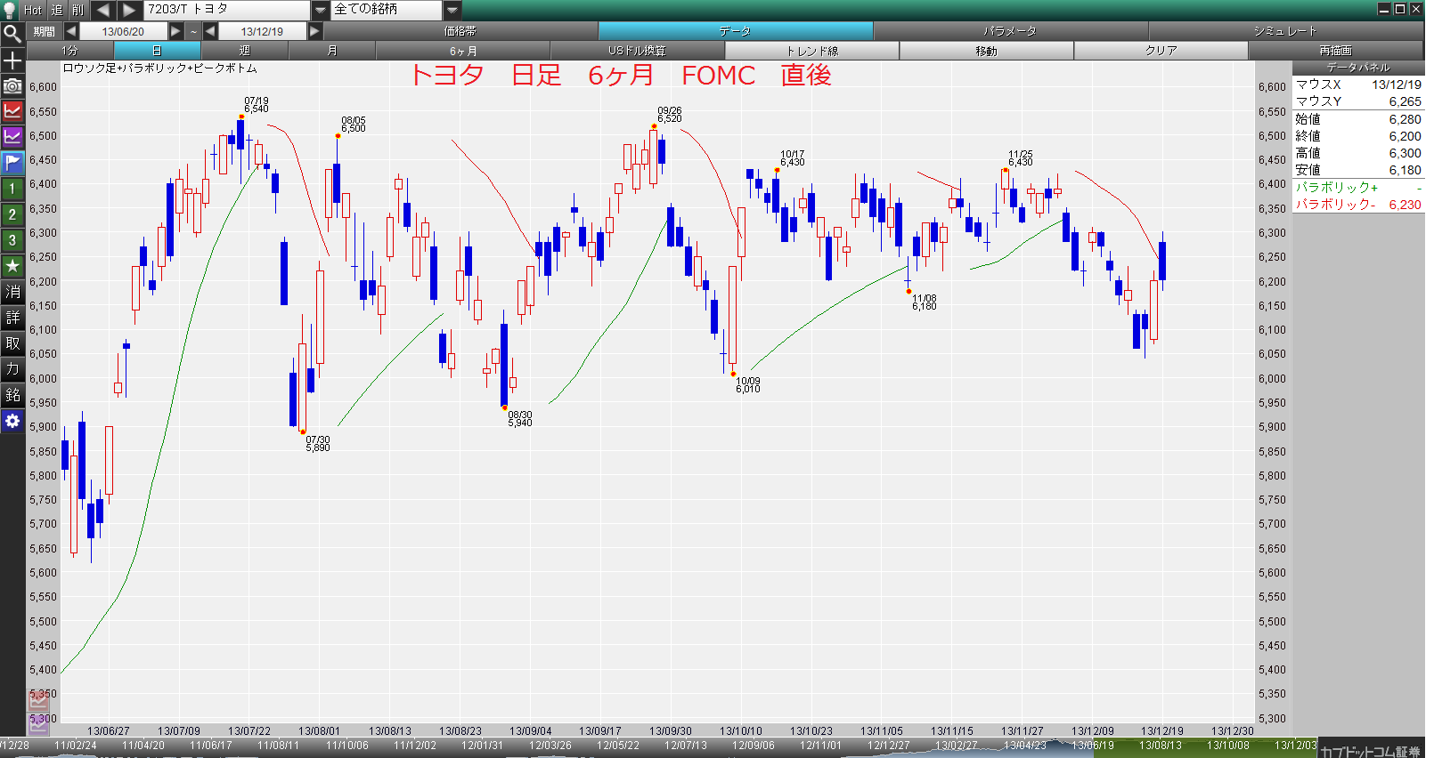Open the シミュレート tab
This screenshot has height=758, width=1434.
(x=1285, y=31)
